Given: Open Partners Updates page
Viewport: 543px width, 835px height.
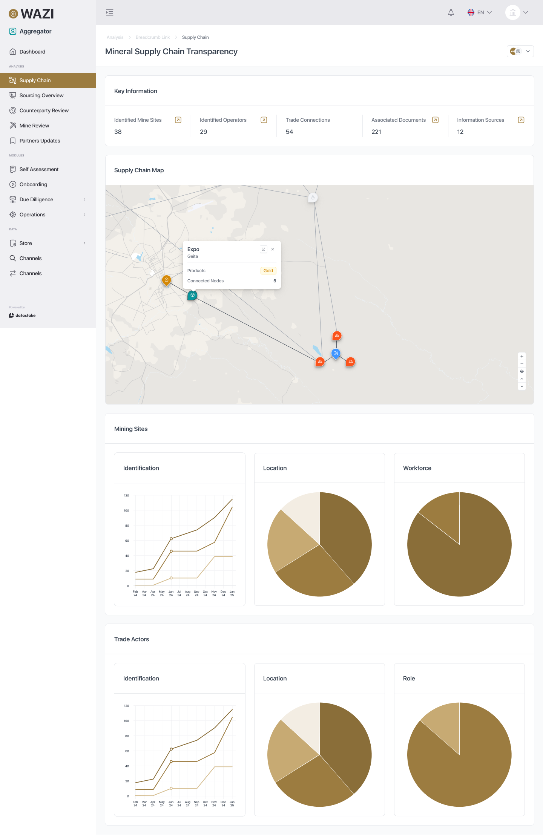Looking at the screenshot, I should point(48,141).
